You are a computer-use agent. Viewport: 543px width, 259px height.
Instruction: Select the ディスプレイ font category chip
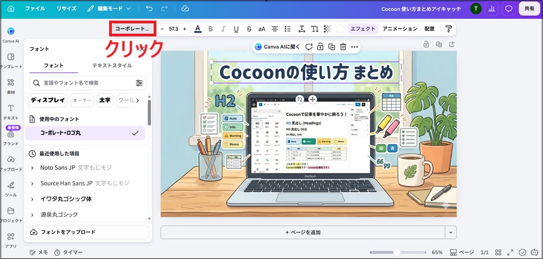[48, 100]
